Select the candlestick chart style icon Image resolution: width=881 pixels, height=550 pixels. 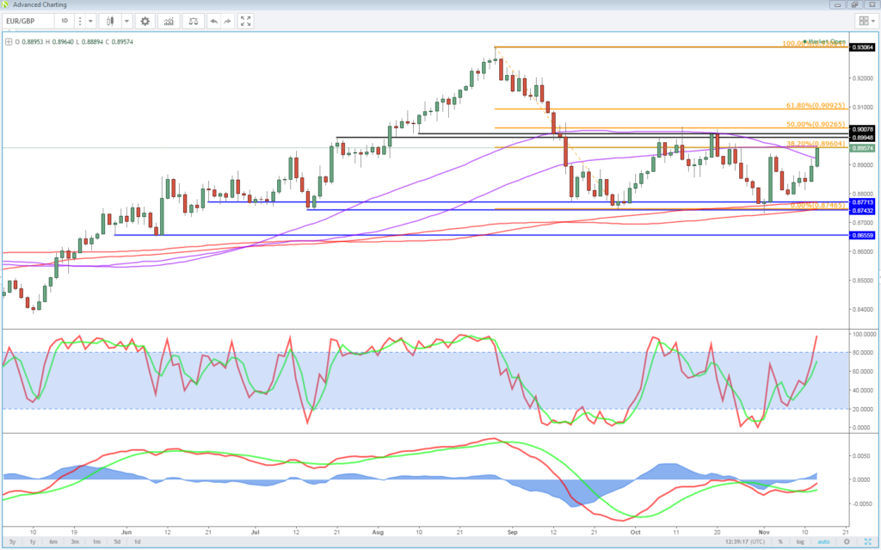click(110, 21)
